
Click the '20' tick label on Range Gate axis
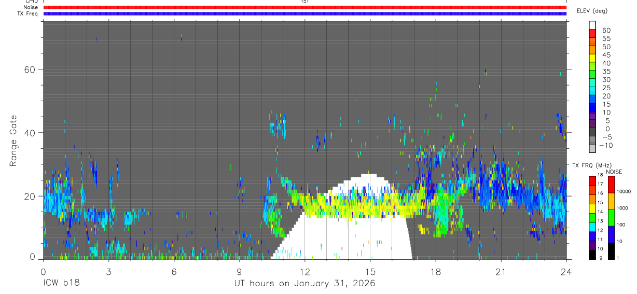[29, 196]
